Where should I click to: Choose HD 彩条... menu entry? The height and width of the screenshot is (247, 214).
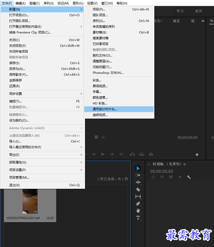pyautogui.click(x=119, y=103)
